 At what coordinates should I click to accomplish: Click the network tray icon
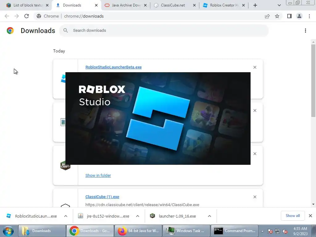point(277,231)
